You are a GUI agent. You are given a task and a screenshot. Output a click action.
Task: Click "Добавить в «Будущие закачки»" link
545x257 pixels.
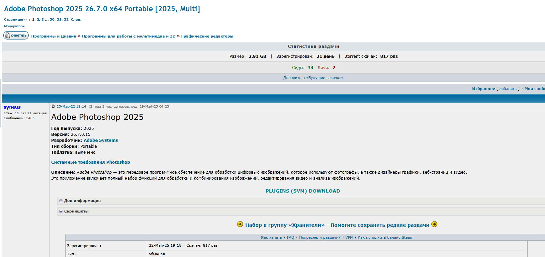pyautogui.click(x=314, y=78)
